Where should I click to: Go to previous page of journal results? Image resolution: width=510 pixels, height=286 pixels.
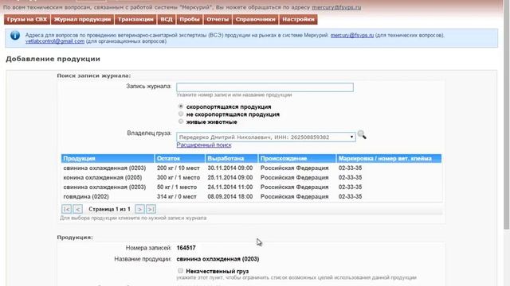click(78, 209)
